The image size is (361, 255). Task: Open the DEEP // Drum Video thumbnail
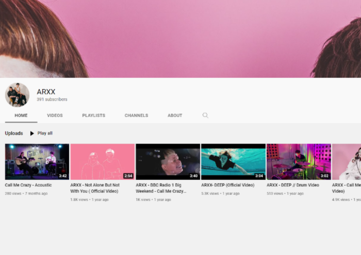point(299,162)
